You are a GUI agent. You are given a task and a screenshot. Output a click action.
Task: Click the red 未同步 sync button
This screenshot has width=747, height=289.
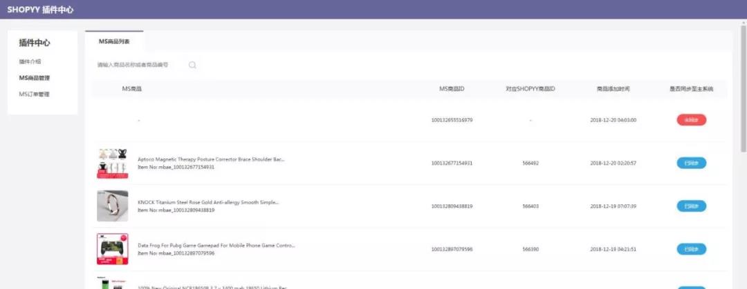pyautogui.click(x=691, y=120)
